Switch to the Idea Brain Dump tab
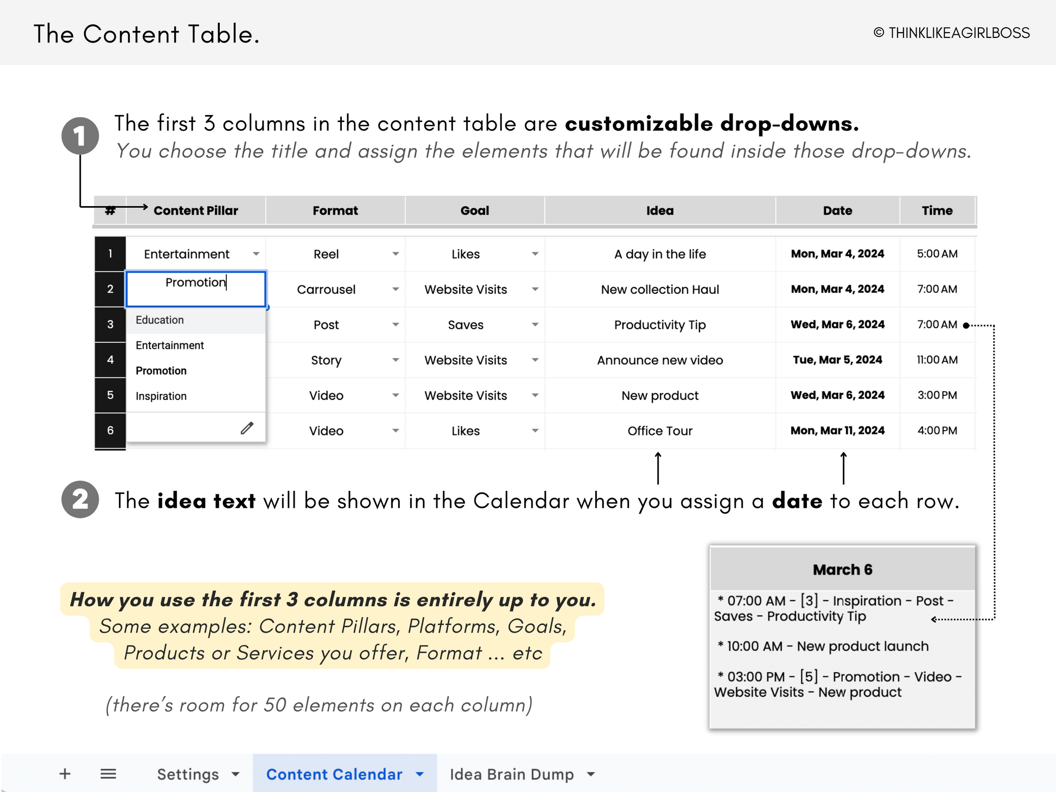The width and height of the screenshot is (1056, 792). click(x=512, y=774)
